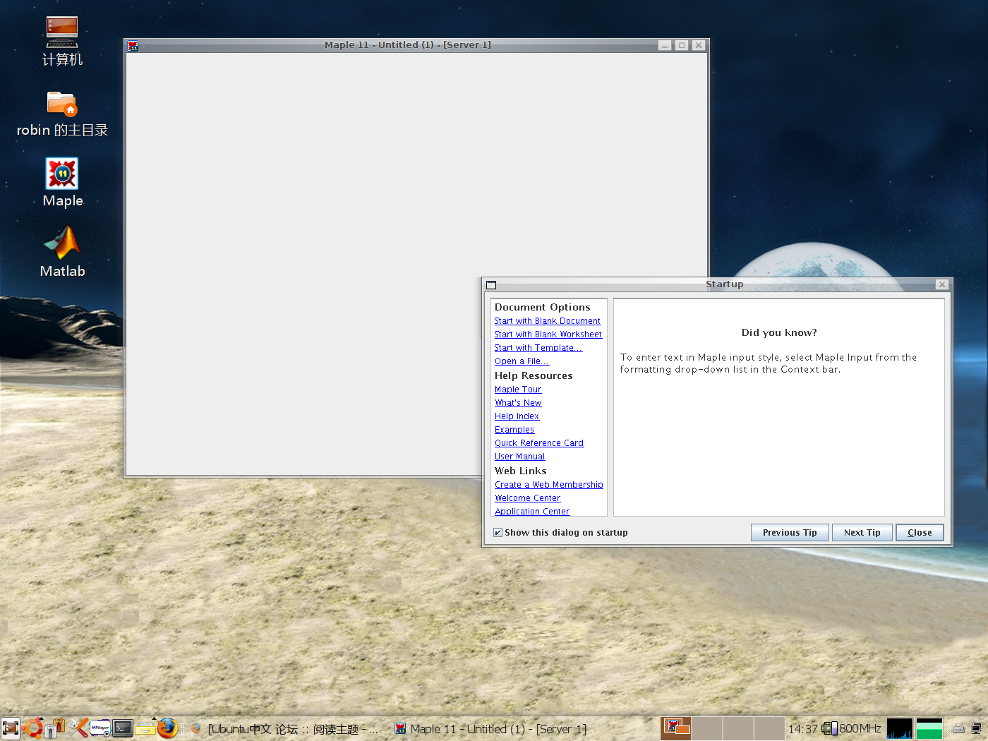Open the tools and settings launcher in taskbar
Image resolution: width=988 pixels, height=741 pixels.
click(77, 728)
